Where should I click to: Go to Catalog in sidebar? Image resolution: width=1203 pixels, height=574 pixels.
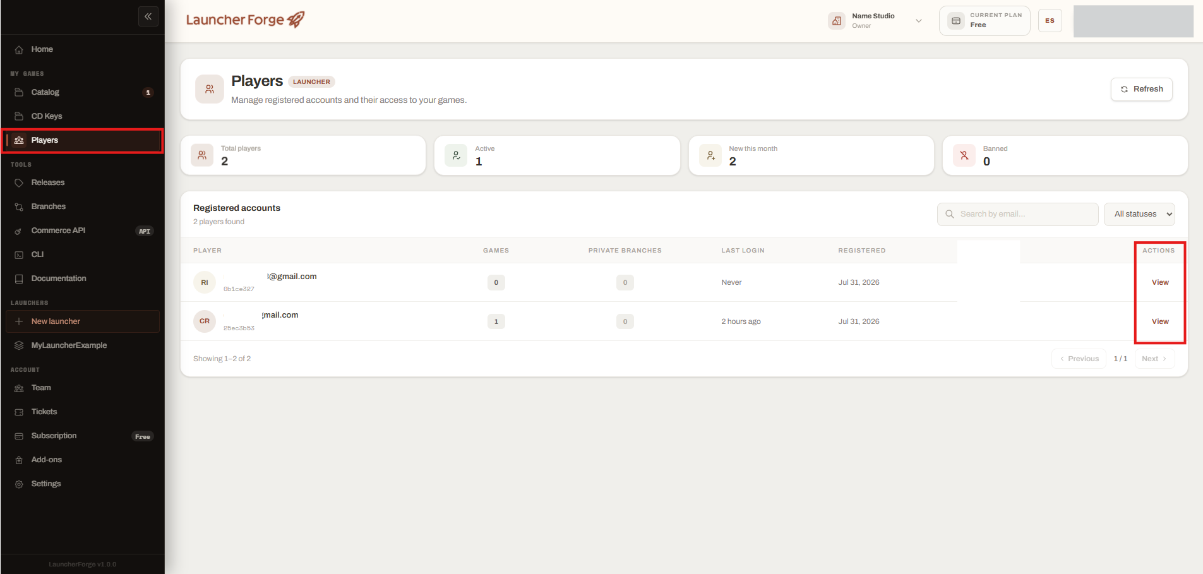82,92
